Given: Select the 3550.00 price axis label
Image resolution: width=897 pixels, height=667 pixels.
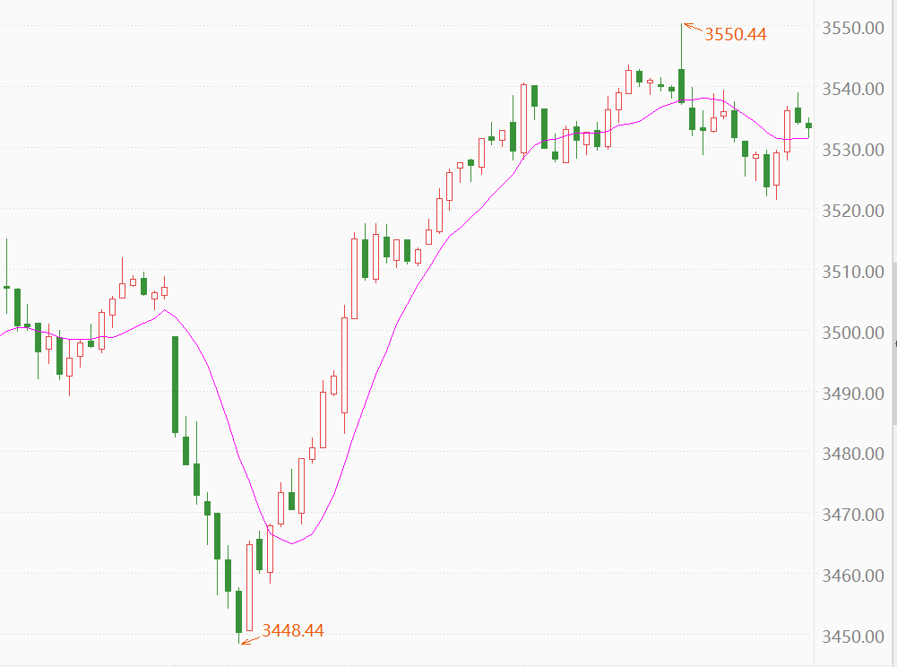Looking at the screenshot, I should point(853,28).
